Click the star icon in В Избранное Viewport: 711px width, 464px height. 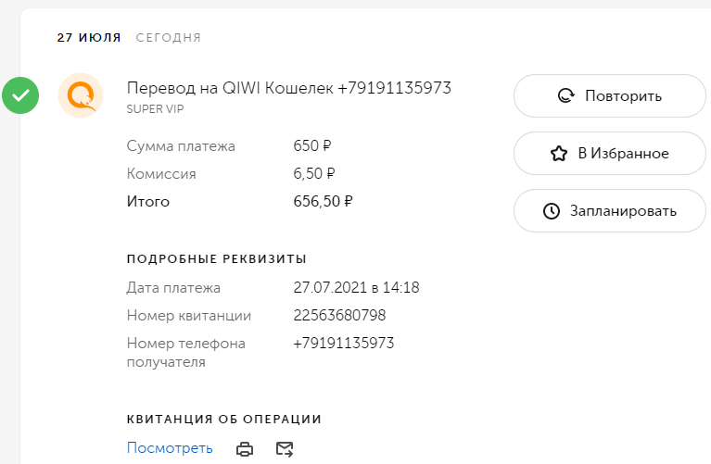coord(559,153)
